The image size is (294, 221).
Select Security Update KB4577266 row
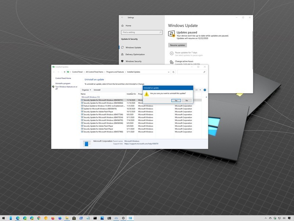[x=141, y=115]
